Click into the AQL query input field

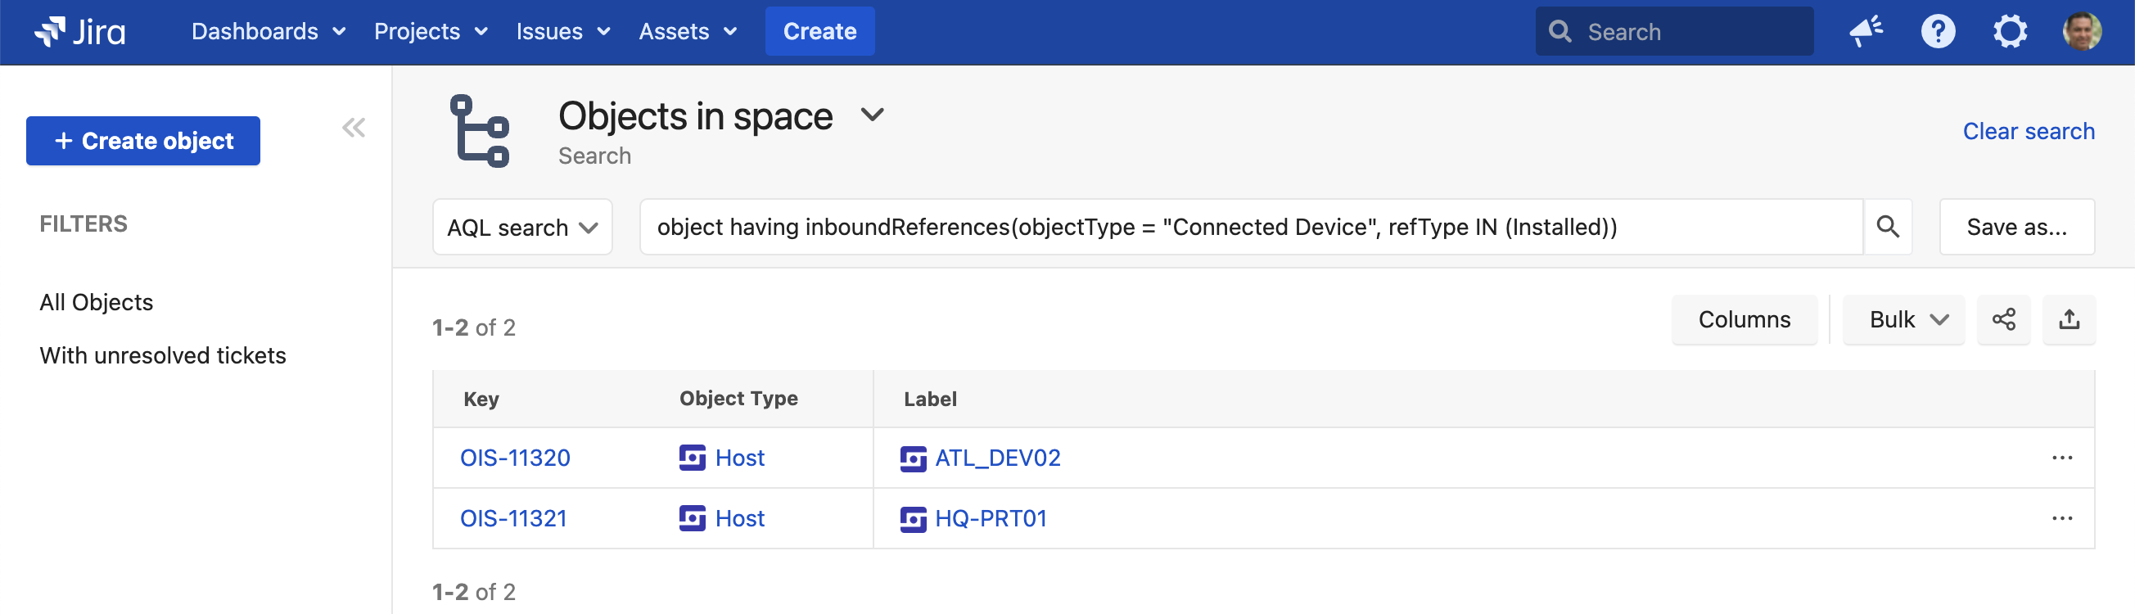(1244, 227)
